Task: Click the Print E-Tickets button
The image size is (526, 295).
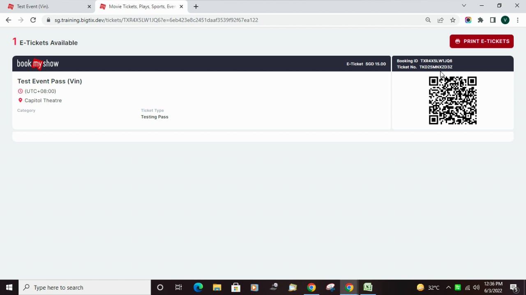Action: pos(482,41)
